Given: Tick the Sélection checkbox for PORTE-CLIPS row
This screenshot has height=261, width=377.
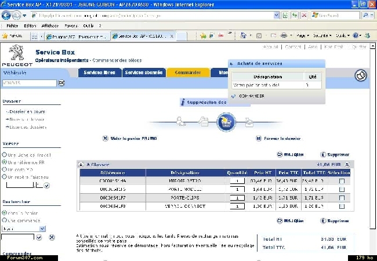Looking at the screenshot, I should (342, 198).
